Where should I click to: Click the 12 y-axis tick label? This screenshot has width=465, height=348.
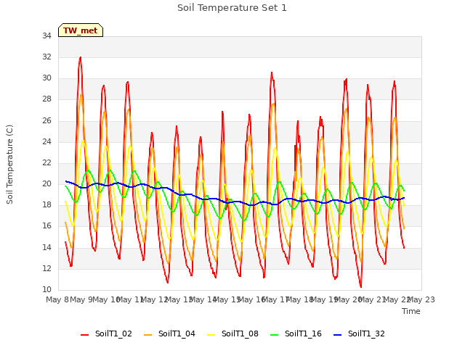[46, 268]
